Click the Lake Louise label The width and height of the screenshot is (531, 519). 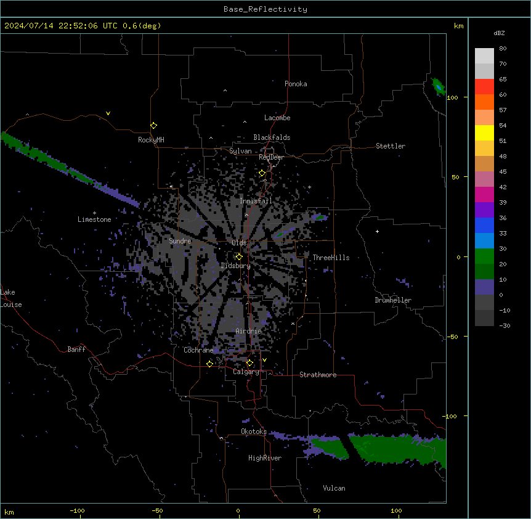pos(11,298)
